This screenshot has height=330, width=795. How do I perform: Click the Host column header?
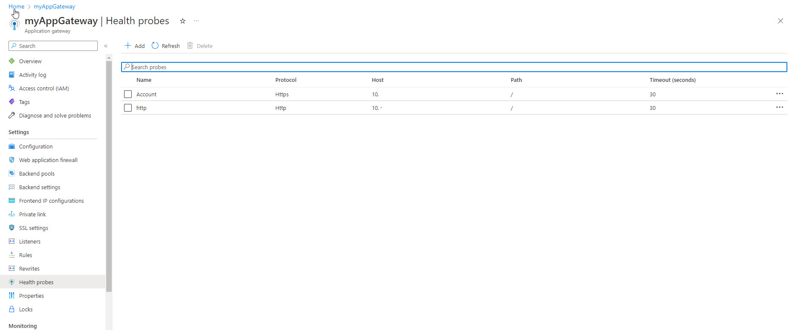point(378,80)
